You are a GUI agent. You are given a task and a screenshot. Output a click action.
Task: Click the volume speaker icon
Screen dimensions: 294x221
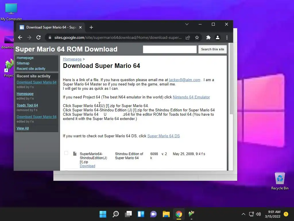point(258,214)
